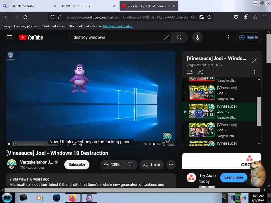Open more actions ellipsis beside Share
This screenshot has height=203, width=271.
pos(171,164)
